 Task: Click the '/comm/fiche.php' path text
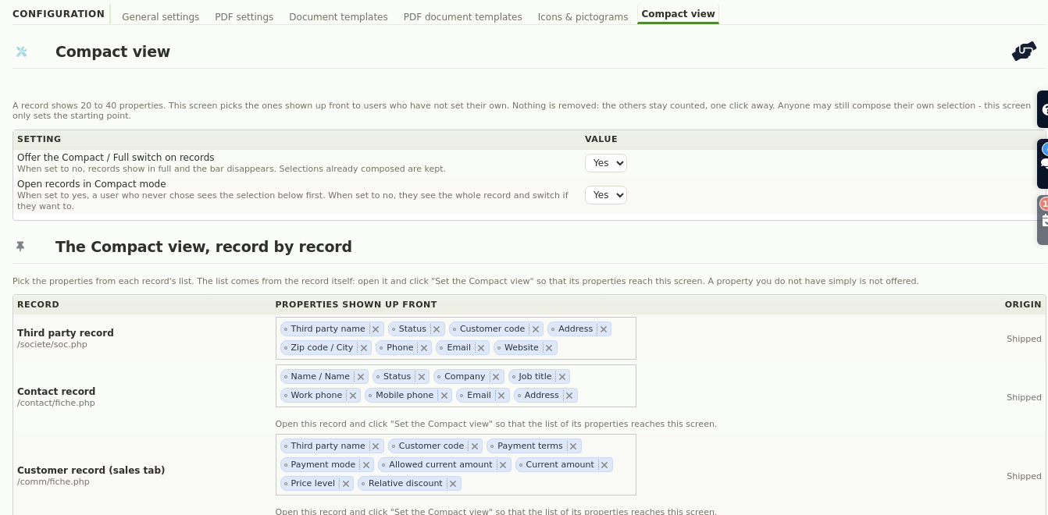(x=53, y=481)
